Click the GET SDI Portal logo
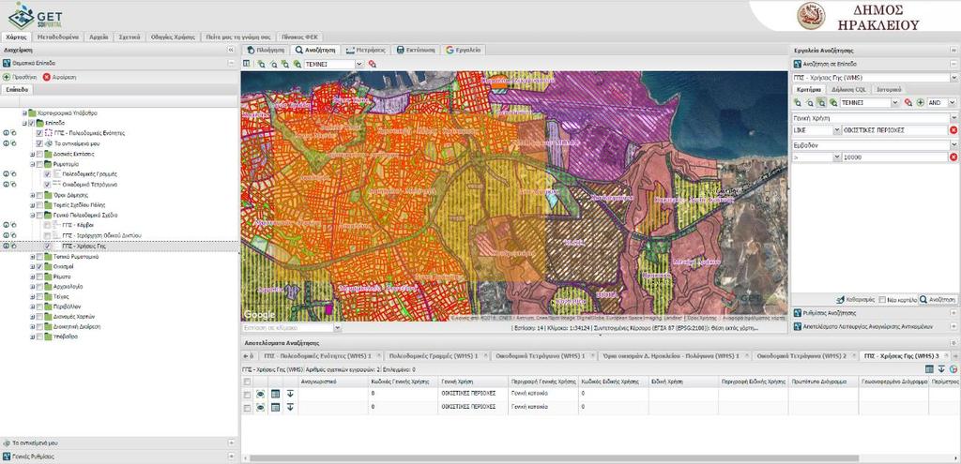The width and height of the screenshot is (961, 464). click(35, 15)
